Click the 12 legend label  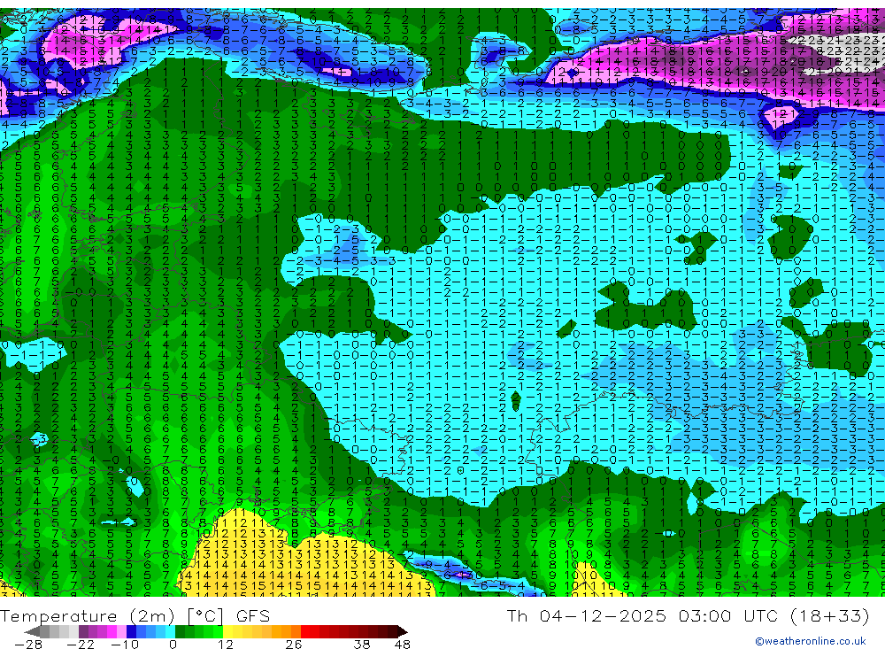pos(226,644)
